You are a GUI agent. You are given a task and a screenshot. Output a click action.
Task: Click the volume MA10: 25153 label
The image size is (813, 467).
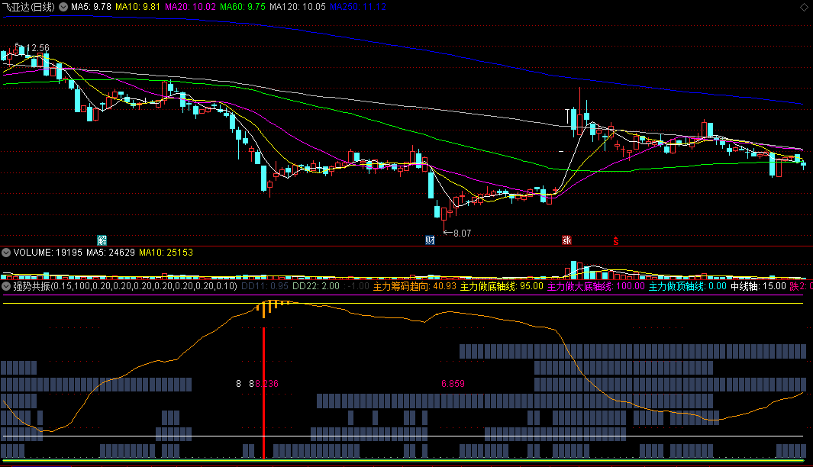[166, 253]
